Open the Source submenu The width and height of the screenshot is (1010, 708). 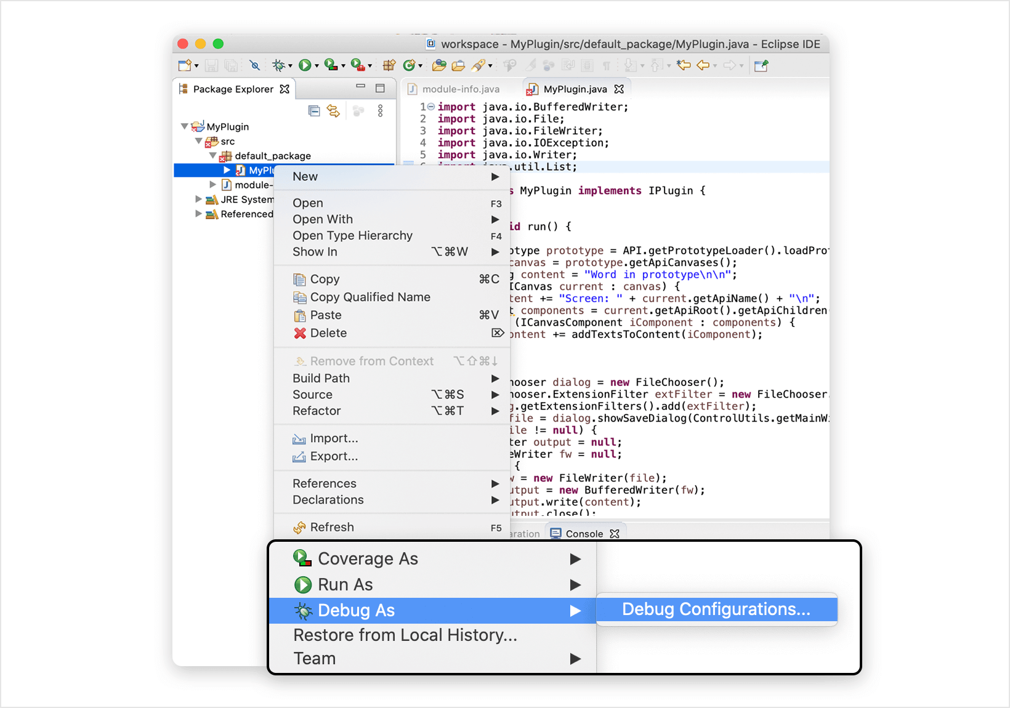coord(392,395)
